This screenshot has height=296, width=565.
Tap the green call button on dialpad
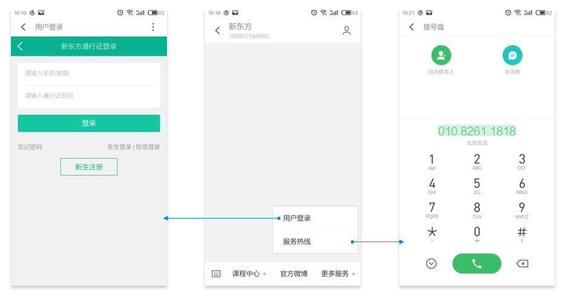pos(477,263)
